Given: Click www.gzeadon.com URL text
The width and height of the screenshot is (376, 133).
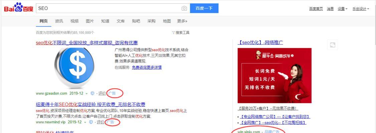Looking at the screenshot, I should 51,93.
